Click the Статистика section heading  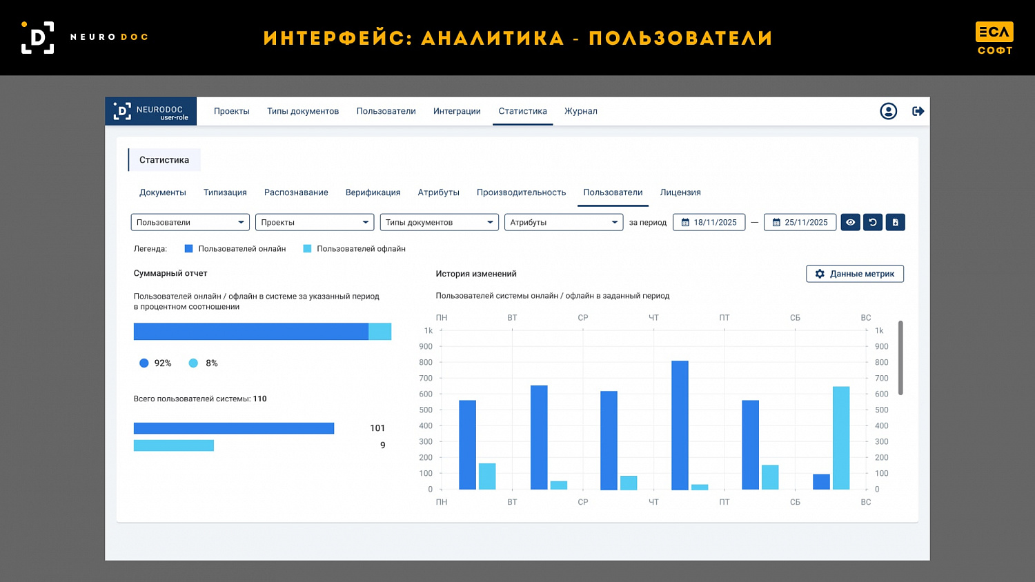(164, 160)
